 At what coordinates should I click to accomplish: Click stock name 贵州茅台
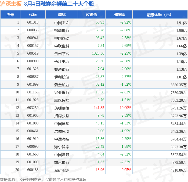[x=62, y=54]
